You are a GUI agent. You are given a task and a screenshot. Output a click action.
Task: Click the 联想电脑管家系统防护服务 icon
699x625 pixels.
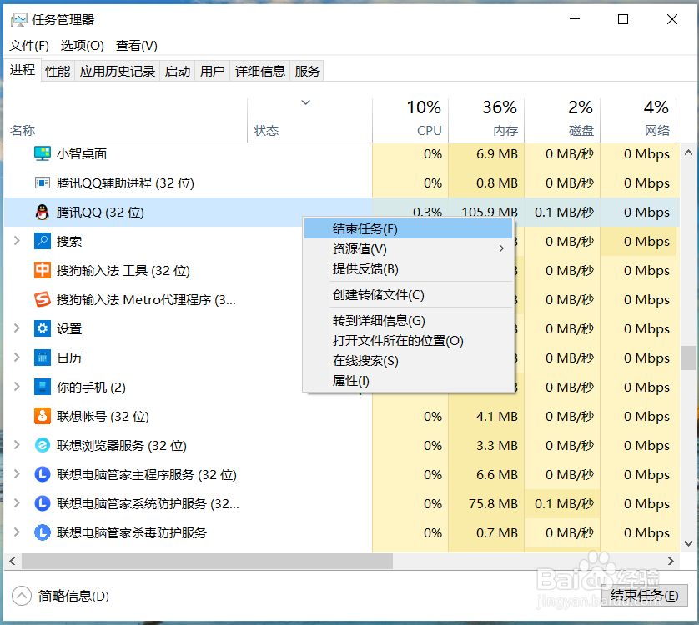click(43, 504)
